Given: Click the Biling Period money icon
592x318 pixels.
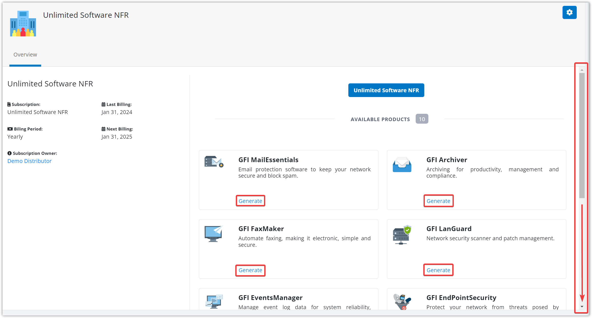Looking at the screenshot, I should click(10, 129).
